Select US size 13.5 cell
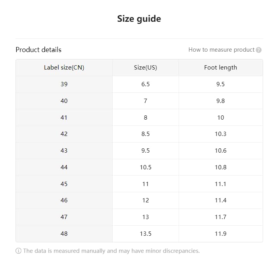The height and width of the screenshot is (261, 265). pyautogui.click(x=145, y=234)
